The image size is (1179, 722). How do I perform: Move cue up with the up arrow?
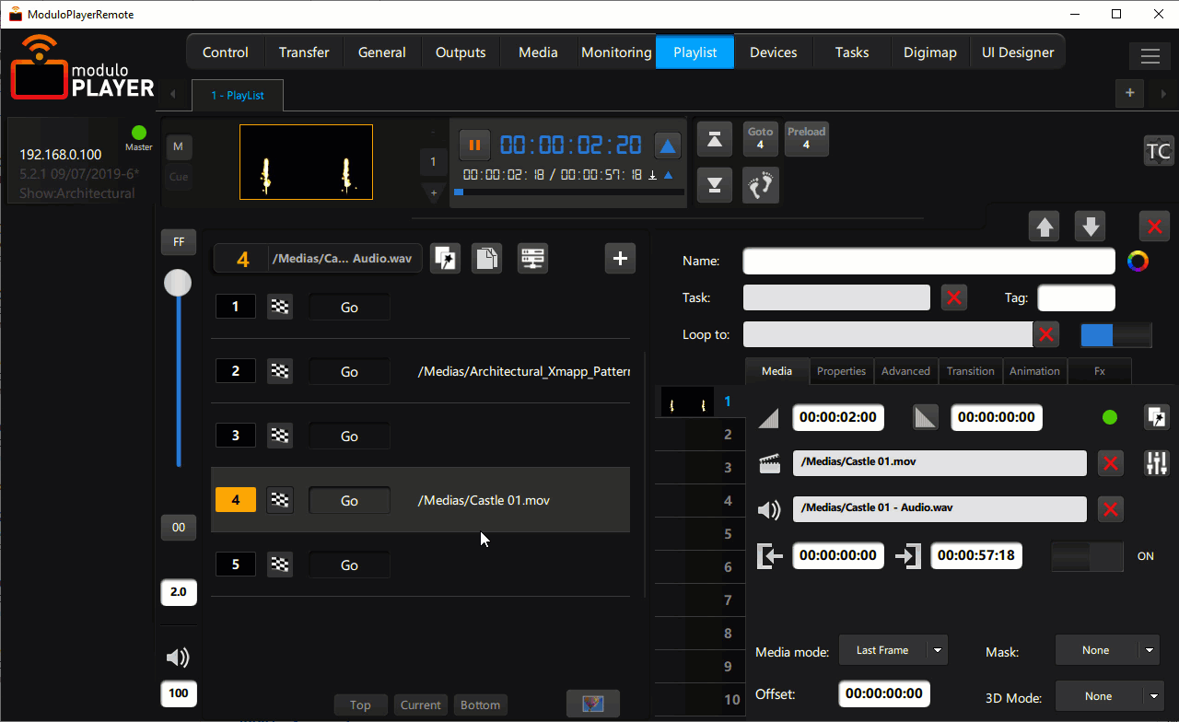(1045, 227)
